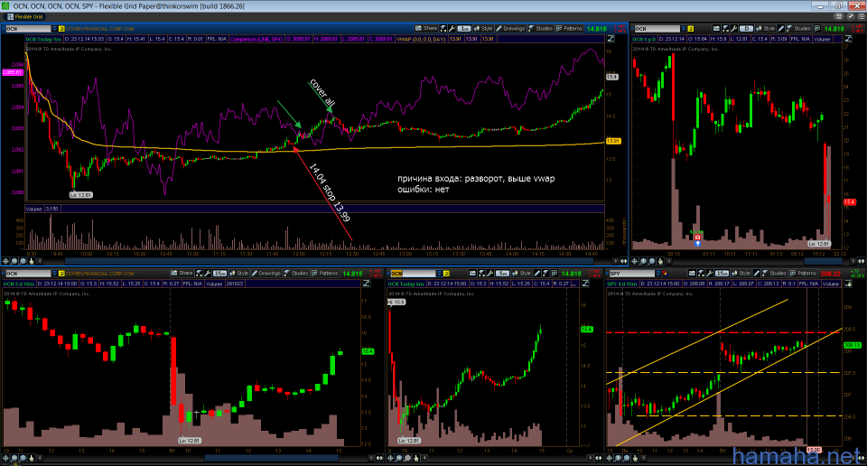Open Style in the OCN daily chart
The width and height of the screenshot is (867, 466).
pos(765,28)
